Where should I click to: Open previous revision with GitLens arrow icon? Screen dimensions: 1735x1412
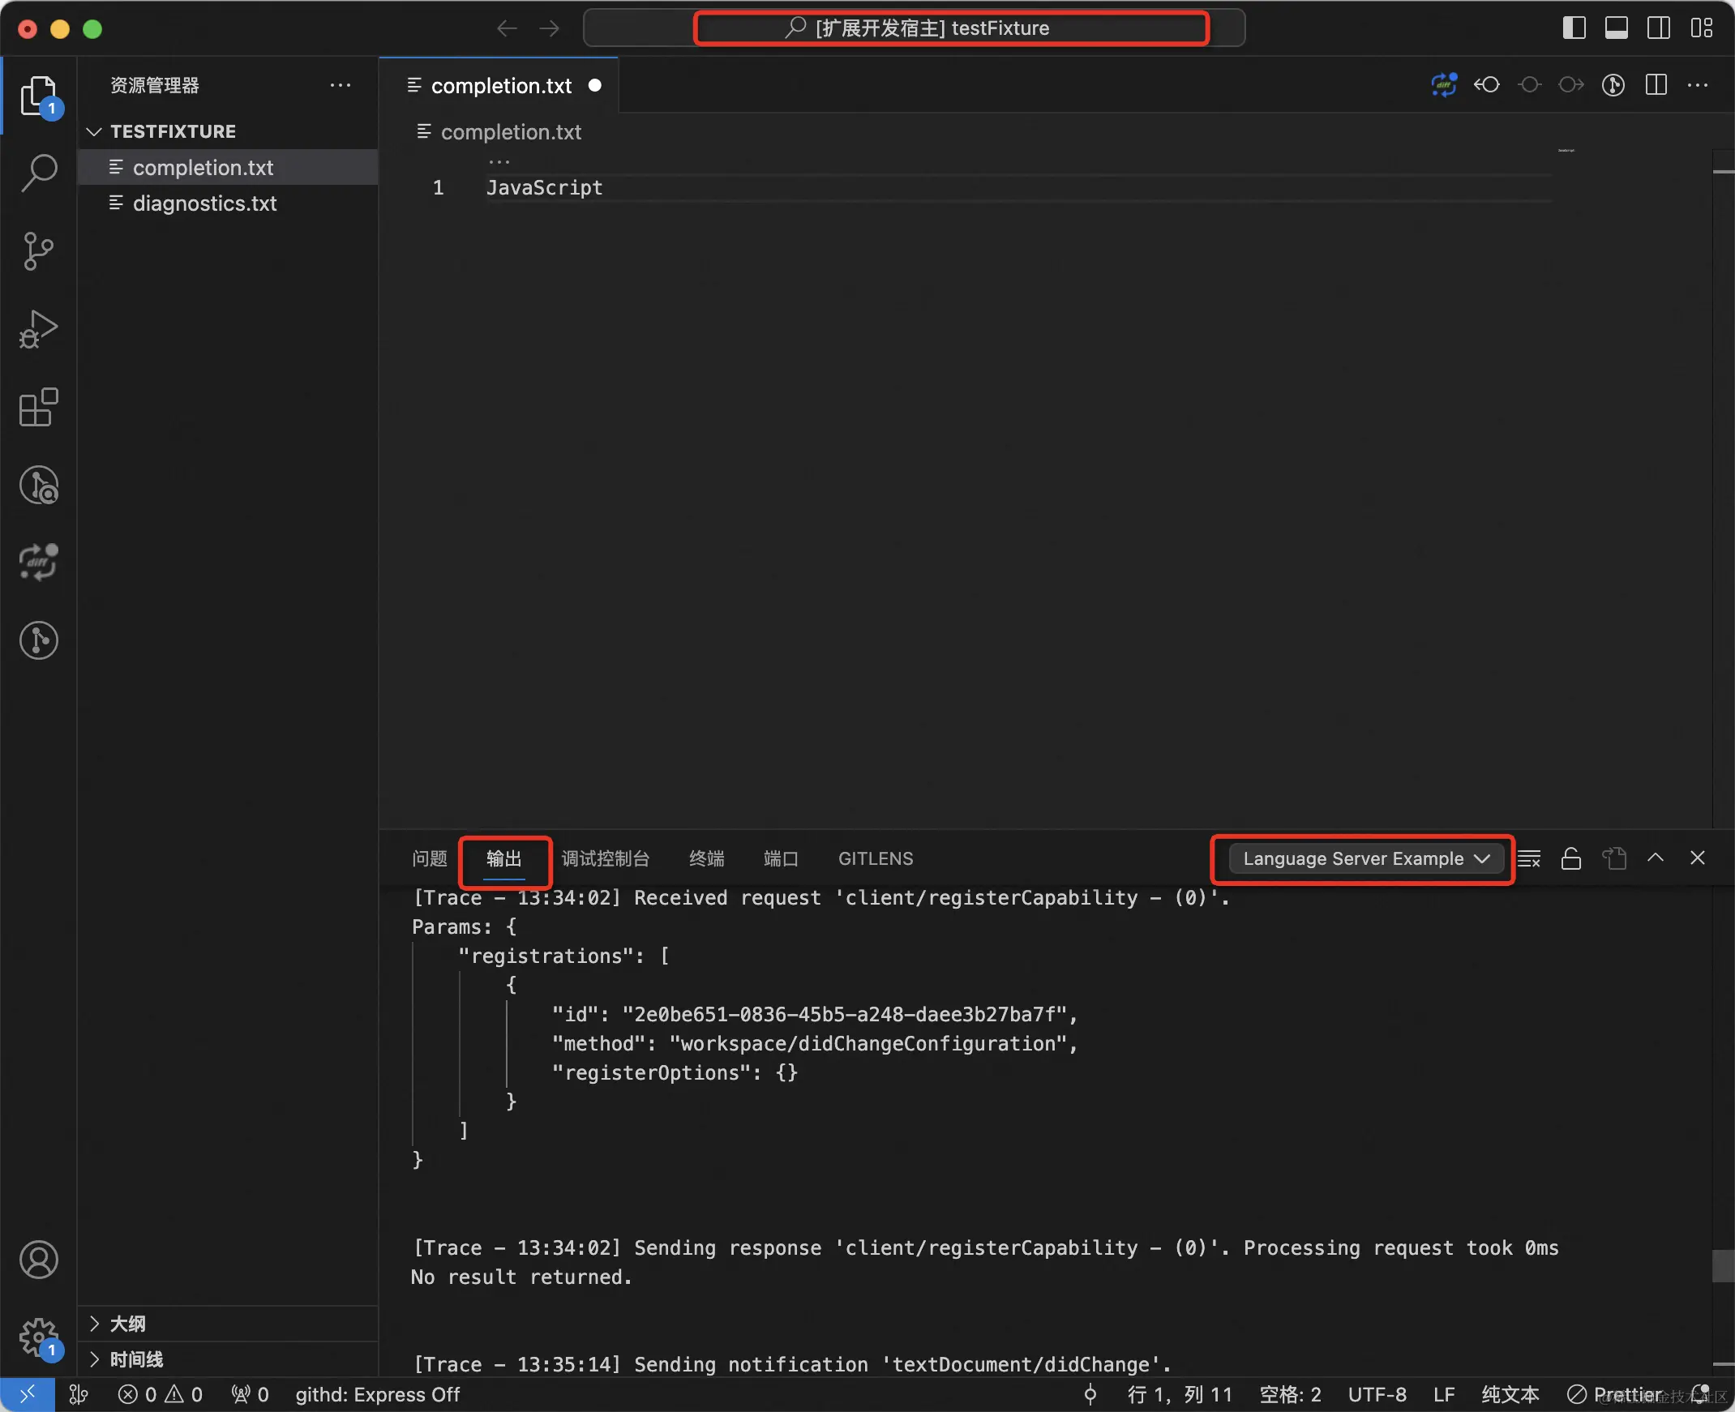coord(1487,84)
